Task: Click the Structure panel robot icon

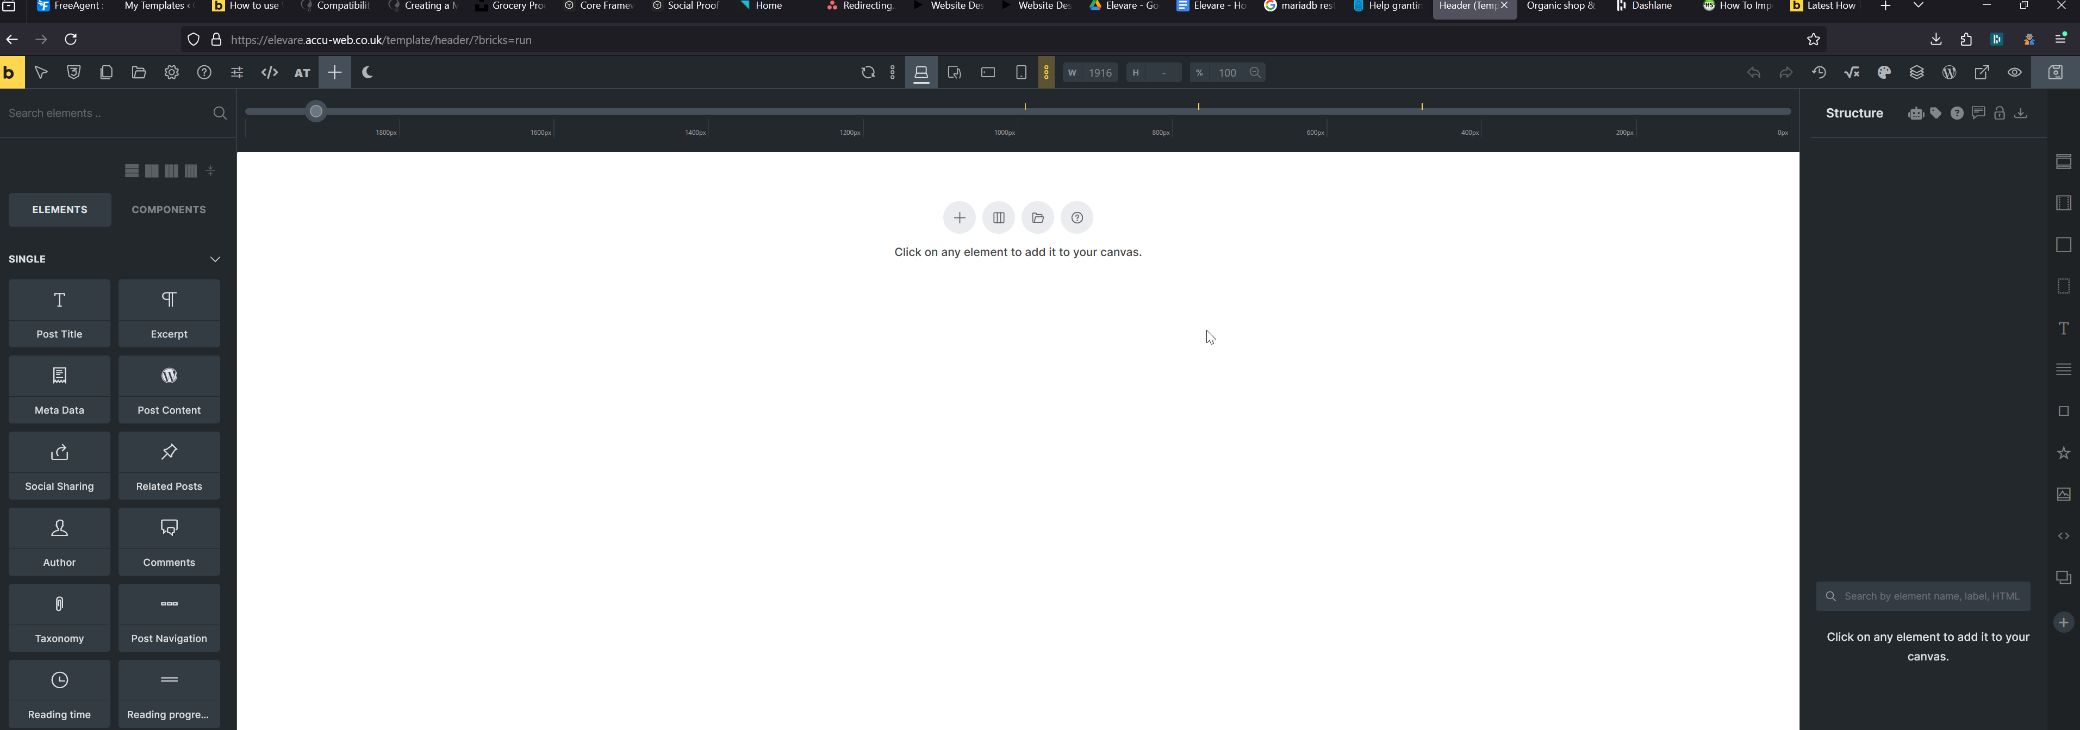Action: pyautogui.click(x=1915, y=114)
